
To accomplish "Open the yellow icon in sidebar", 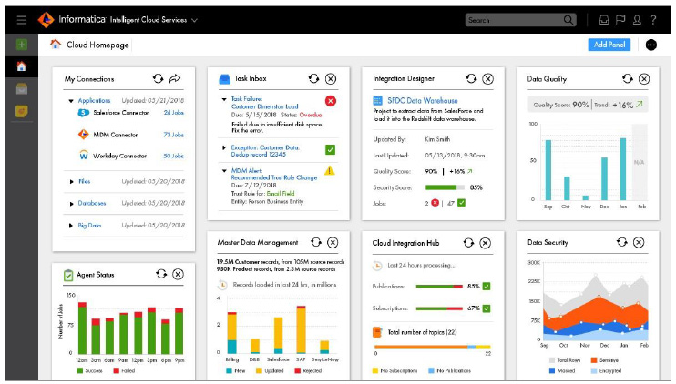I will pos(22,111).
